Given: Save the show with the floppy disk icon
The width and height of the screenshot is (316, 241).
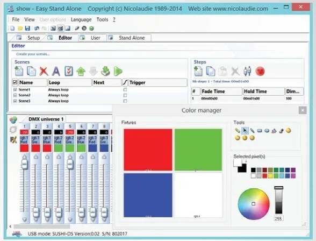Looking at the screenshot, I should 27,28.
